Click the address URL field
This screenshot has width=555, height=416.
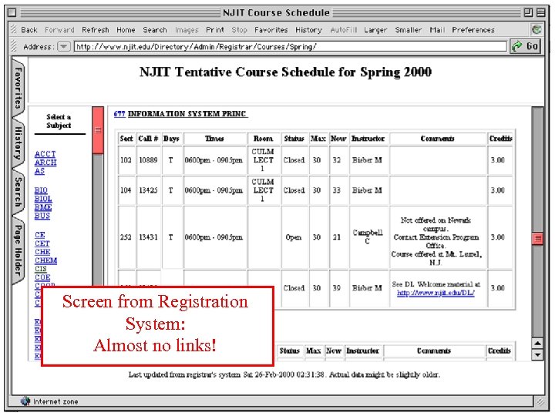click(291, 46)
